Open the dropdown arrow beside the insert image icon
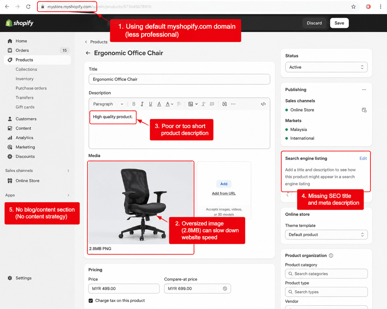The image size is (387, 309). 197,104
